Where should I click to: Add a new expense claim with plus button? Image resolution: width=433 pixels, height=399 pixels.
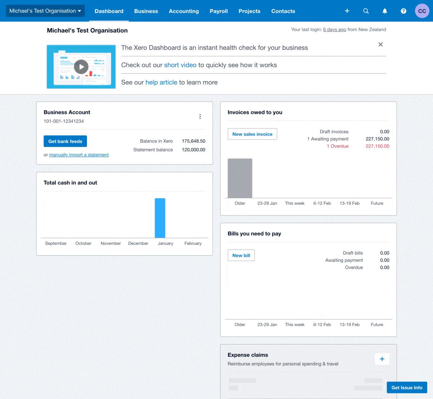(x=382, y=359)
